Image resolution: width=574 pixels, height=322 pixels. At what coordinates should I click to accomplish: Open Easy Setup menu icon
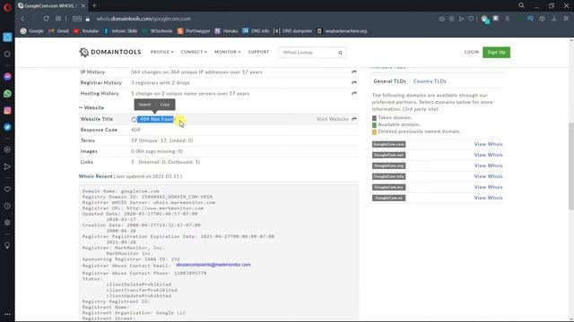click(566, 19)
